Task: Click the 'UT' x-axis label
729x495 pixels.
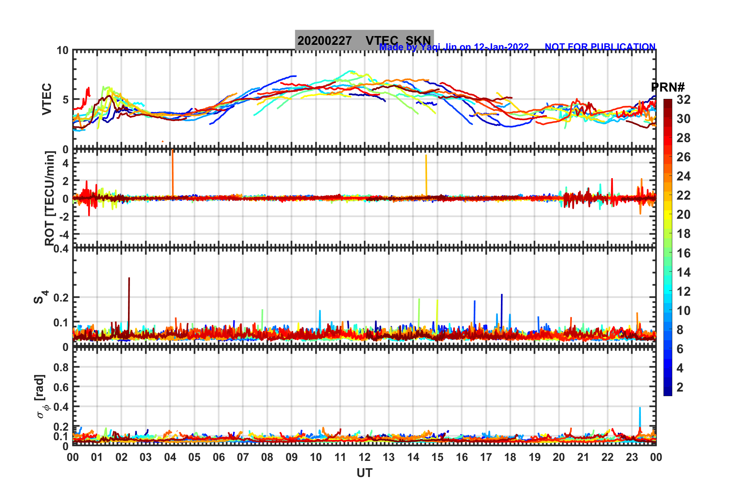Action: coord(364,473)
